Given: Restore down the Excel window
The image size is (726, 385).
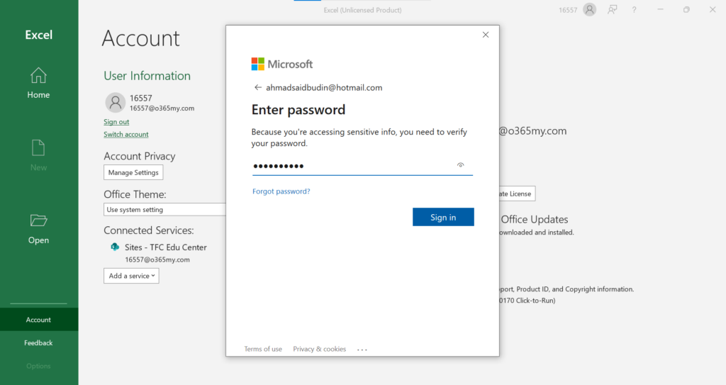Looking at the screenshot, I should pos(686,9).
